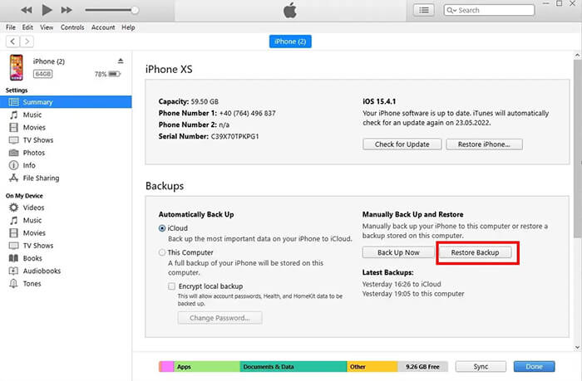Click the 78% battery indicator
582x381 pixels.
click(107, 74)
